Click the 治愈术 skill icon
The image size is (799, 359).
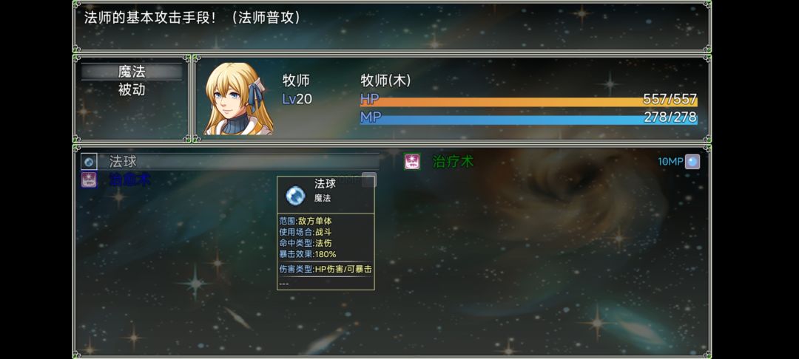click(x=90, y=179)
